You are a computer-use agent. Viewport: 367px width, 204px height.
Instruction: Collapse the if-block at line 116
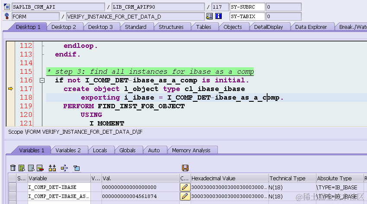[x=42, y=81]
